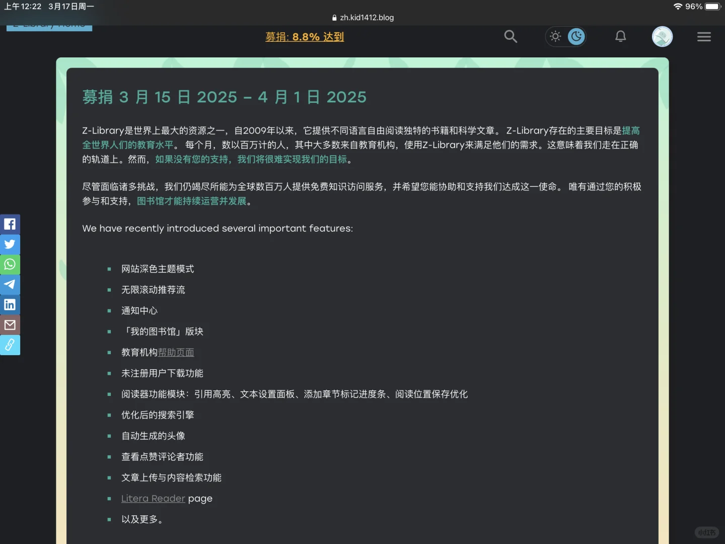Click the address bar zh.kid1412.blog
Viewport: 725px width, 544px height.
[x=362, y=18]
